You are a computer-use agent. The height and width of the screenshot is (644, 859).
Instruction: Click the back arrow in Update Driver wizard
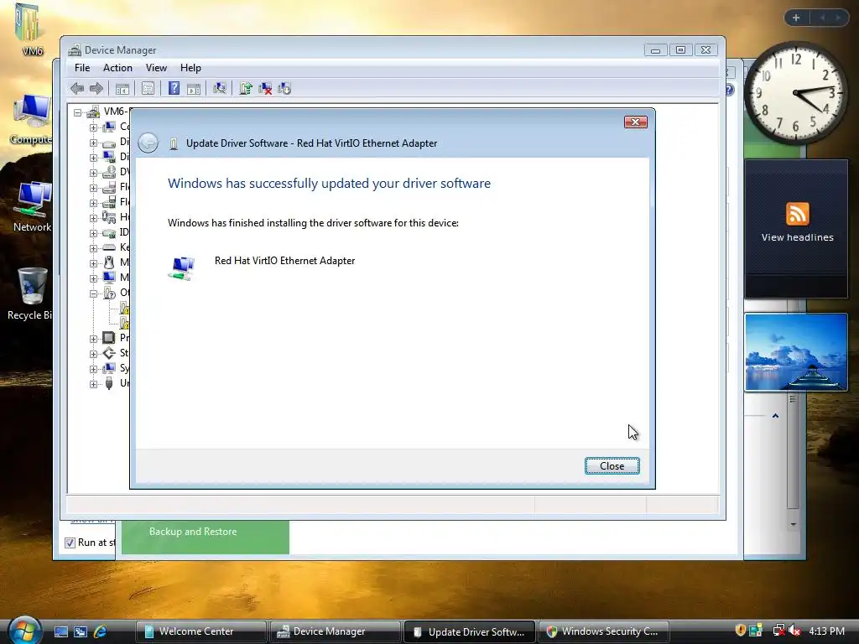coord(148,143)
